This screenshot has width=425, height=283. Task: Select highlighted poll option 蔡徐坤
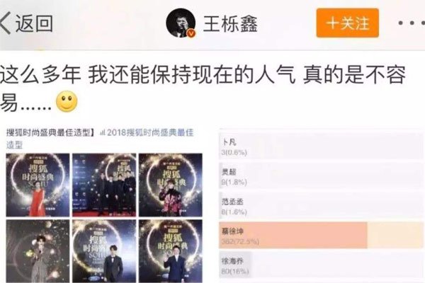point(321,236)
